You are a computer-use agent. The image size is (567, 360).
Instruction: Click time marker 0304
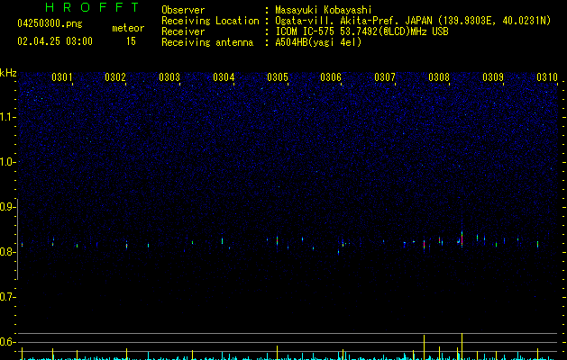(x=224, y=77)
